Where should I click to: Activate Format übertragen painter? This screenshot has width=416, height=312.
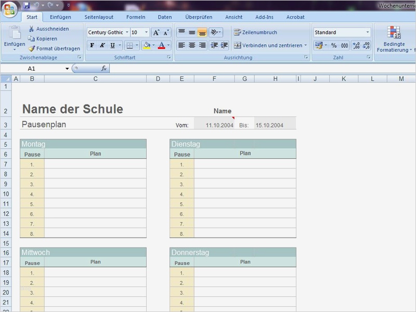(55, 48)
